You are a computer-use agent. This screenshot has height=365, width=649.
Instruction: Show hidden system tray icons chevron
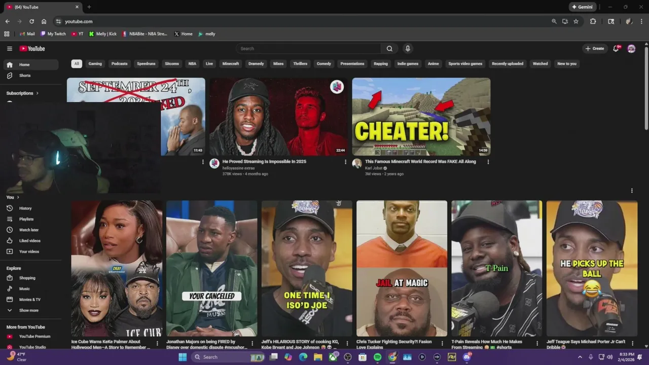(x=580, y=357)
